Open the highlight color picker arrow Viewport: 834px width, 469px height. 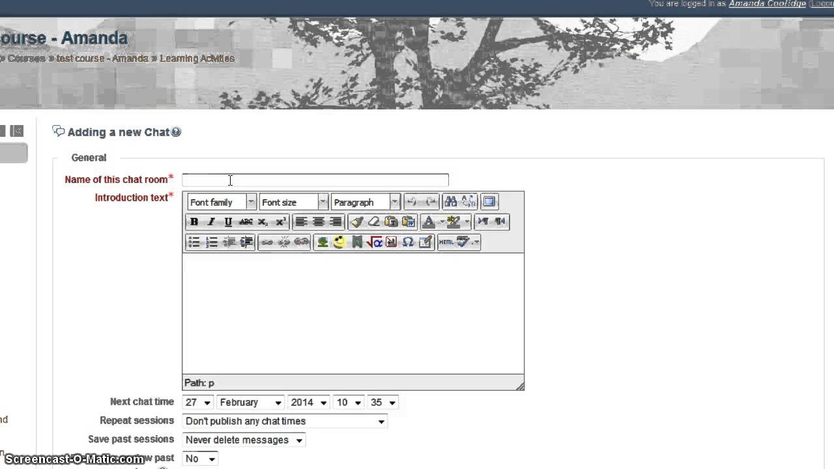pyautogui.click(x=467, y=222)
